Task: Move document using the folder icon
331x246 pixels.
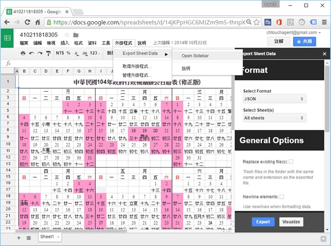Action: click(x=76, y=35)
